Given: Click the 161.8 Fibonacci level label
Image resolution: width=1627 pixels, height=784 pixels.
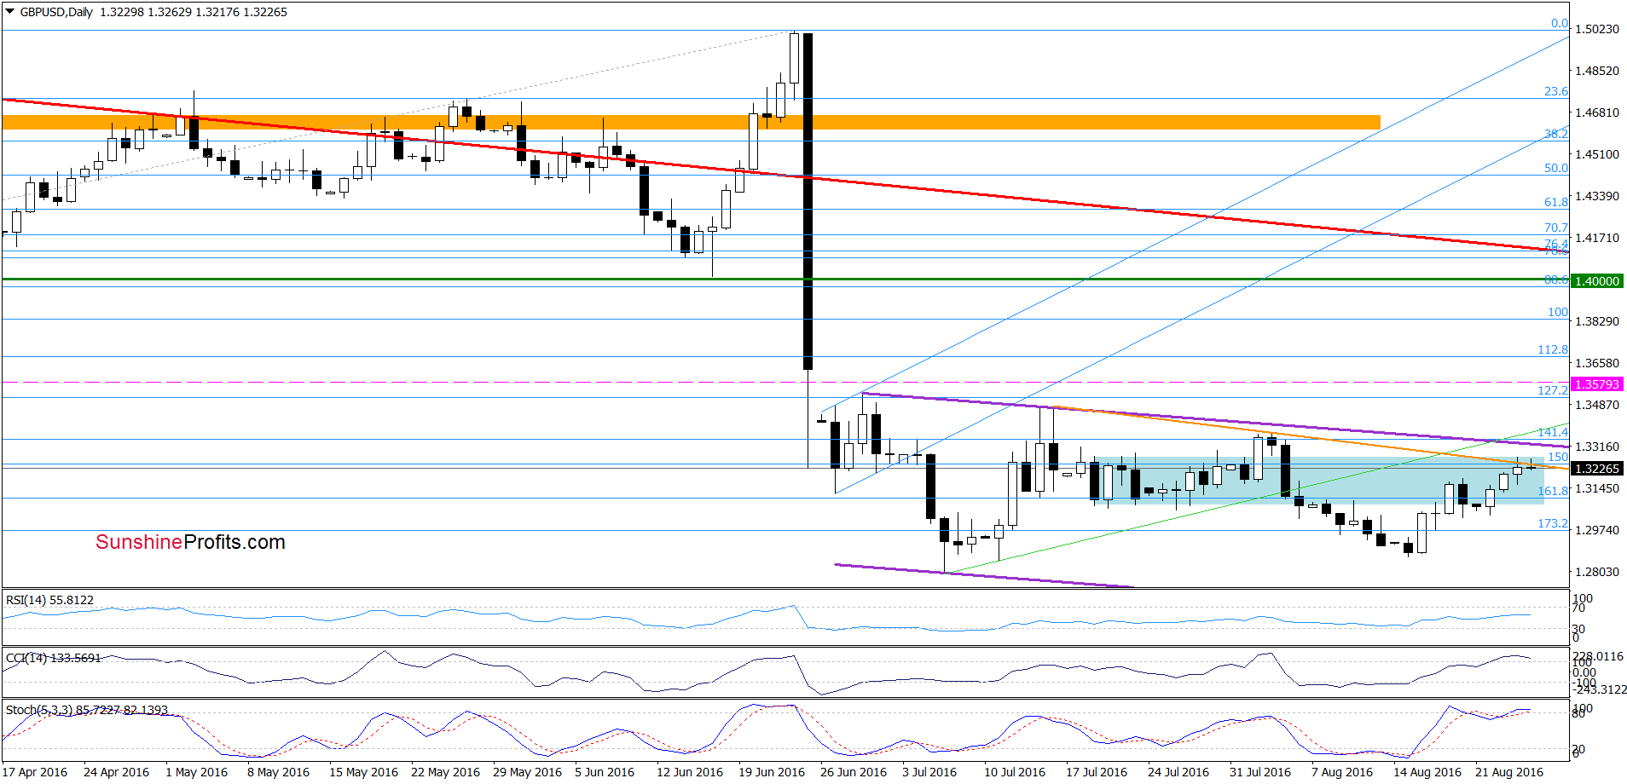Looking at the screenshot, I should pos(1553,491).
